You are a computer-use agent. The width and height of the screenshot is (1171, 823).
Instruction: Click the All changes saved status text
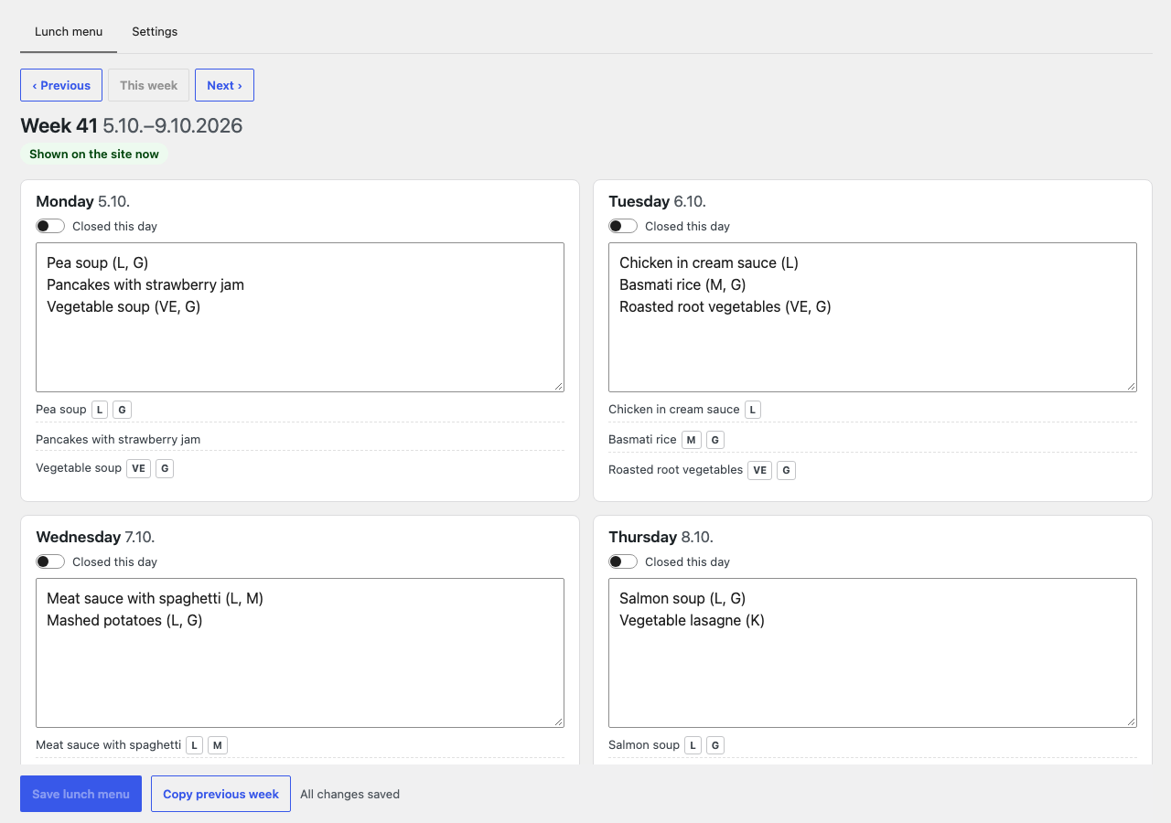(x=349, y=794)
